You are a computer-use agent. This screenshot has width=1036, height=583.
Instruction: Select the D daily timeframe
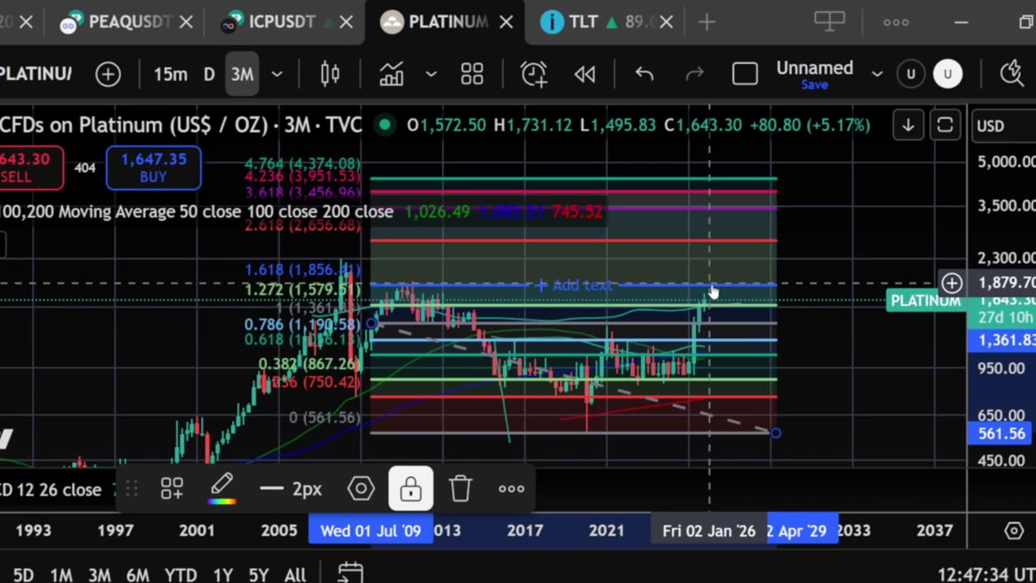[209, 74]
